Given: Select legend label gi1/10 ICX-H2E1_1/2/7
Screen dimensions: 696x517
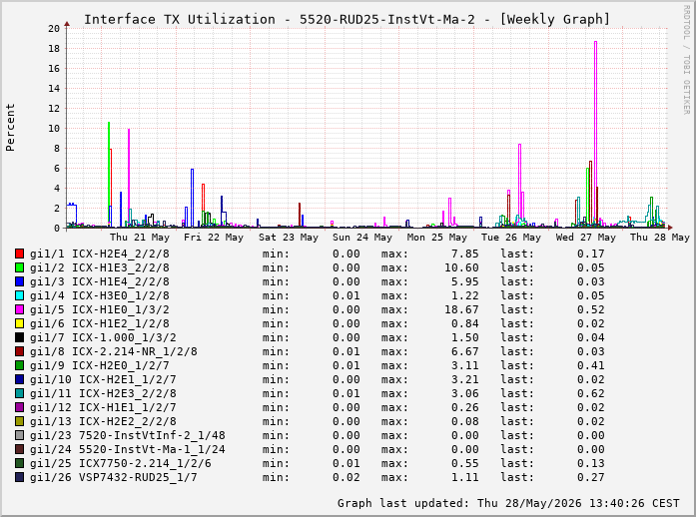Looking at the screenshot, I should (x=103, y=379).
